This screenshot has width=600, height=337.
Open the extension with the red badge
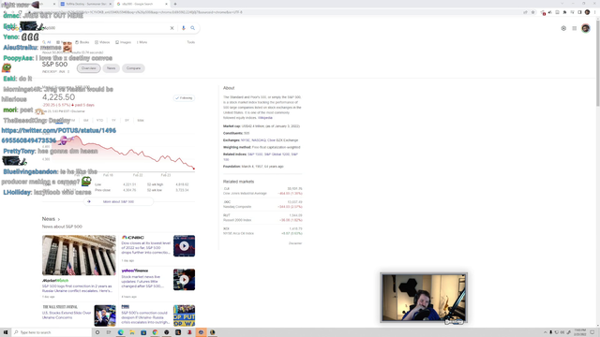coord(543,12)
